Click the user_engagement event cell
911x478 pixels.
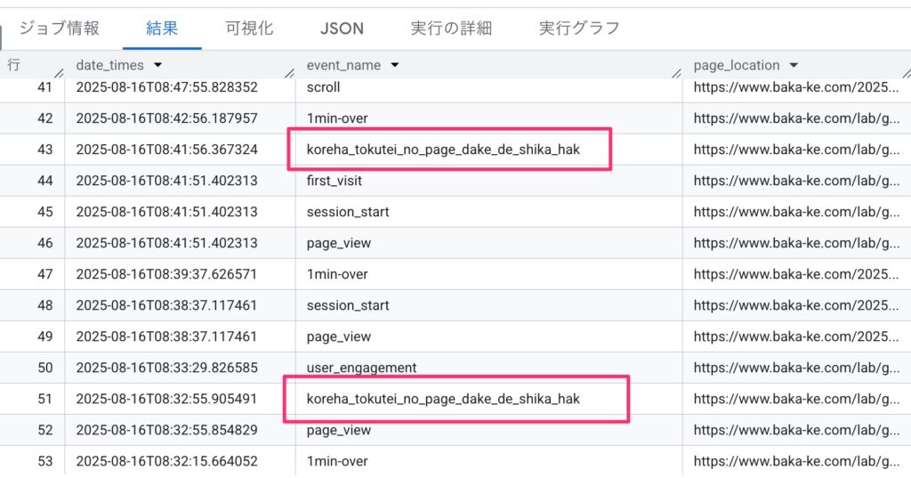coord(361,368)
